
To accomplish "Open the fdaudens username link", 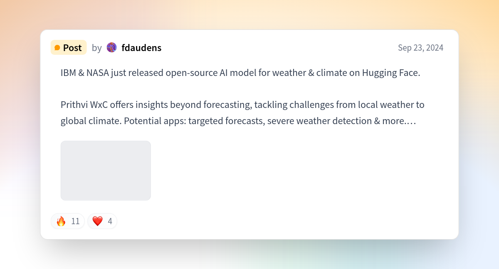I will click(x=141, y=48).
